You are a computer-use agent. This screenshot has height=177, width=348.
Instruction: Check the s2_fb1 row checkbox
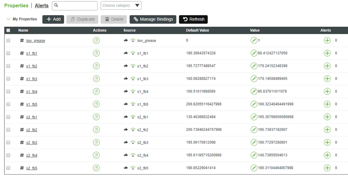[x=8, y=117]
